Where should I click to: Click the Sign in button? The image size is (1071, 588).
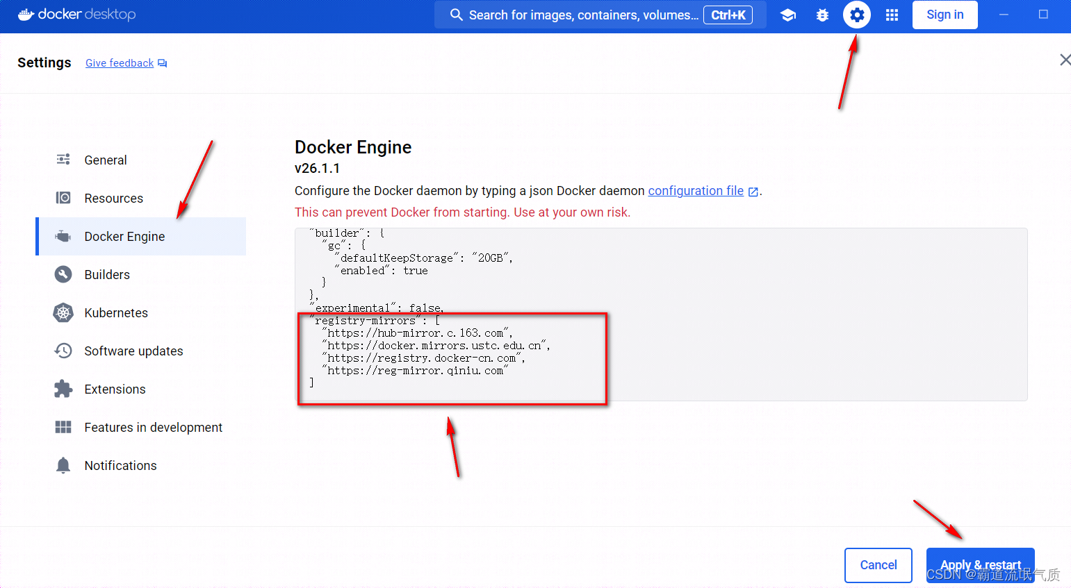click(945, 15)
